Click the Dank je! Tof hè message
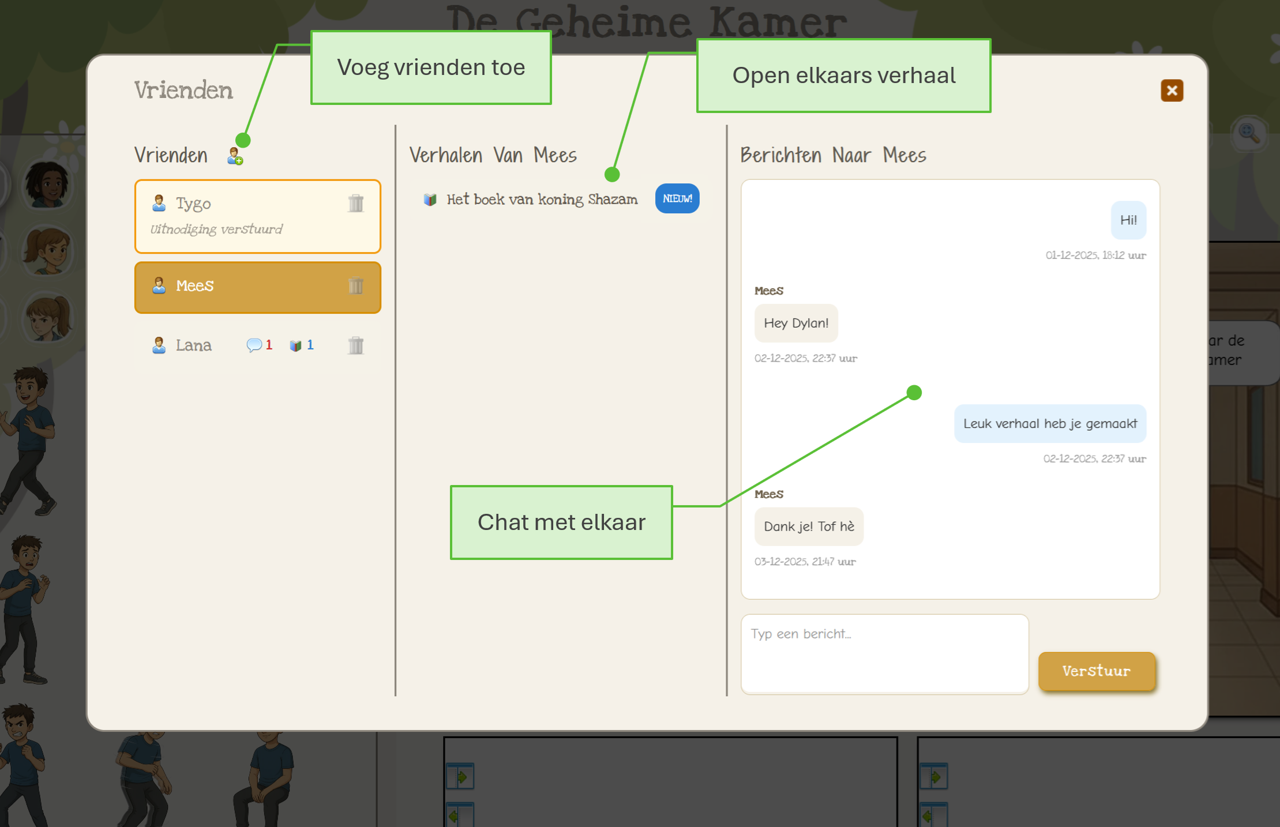1280x827 pixels. [x=808, y=527]
